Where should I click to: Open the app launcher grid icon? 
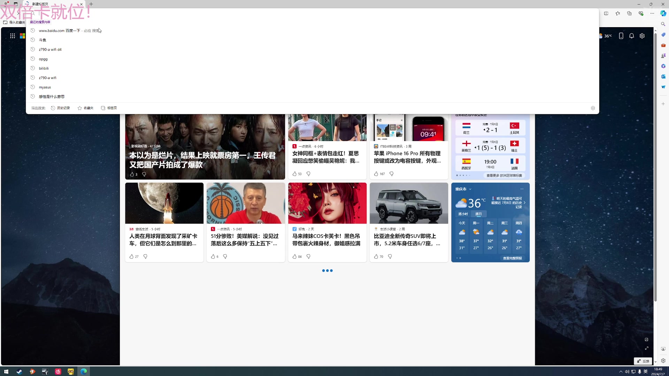pos(13,36)
